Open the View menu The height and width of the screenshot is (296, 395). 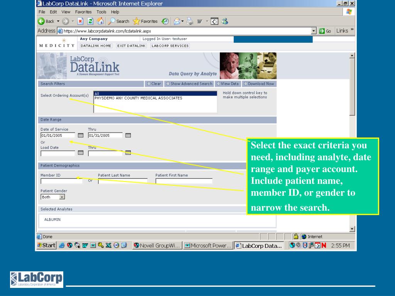(x=66, y=12)
